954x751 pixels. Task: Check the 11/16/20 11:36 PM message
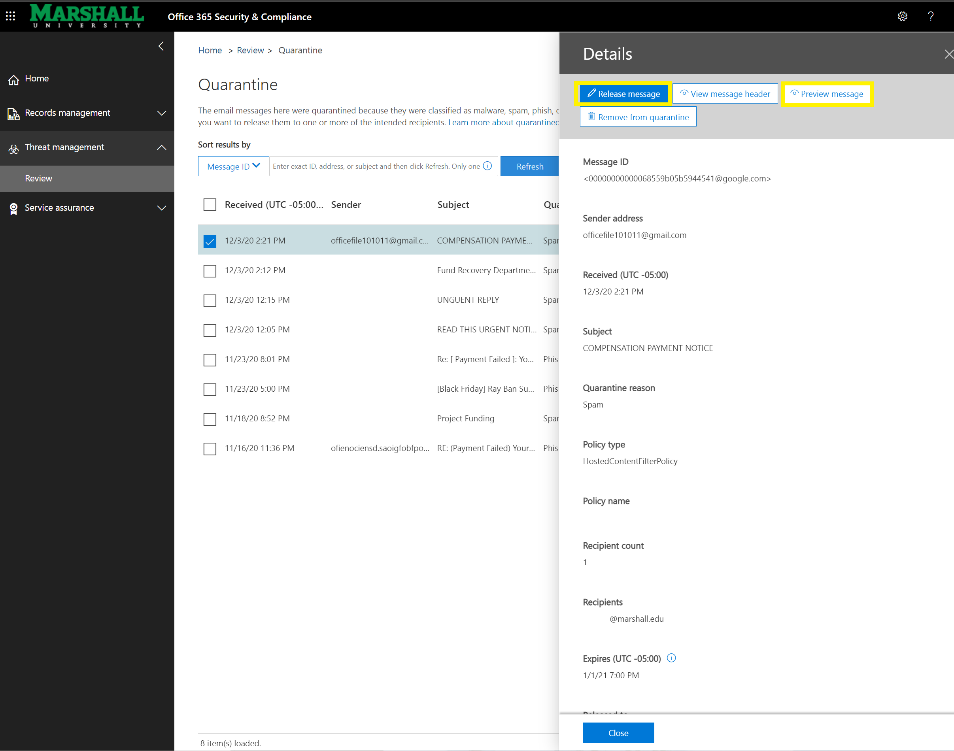click(x=210, y=449)
